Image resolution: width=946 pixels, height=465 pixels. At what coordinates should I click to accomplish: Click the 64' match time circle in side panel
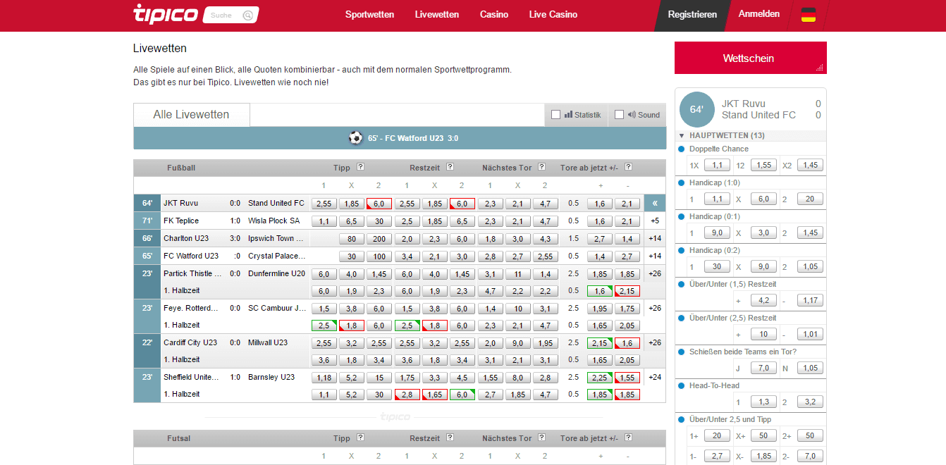[x=697, y=109]
